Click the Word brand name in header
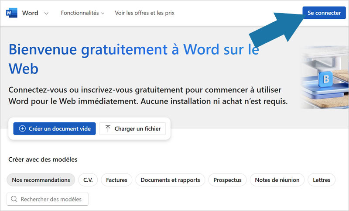 click(x=30, y=13)
